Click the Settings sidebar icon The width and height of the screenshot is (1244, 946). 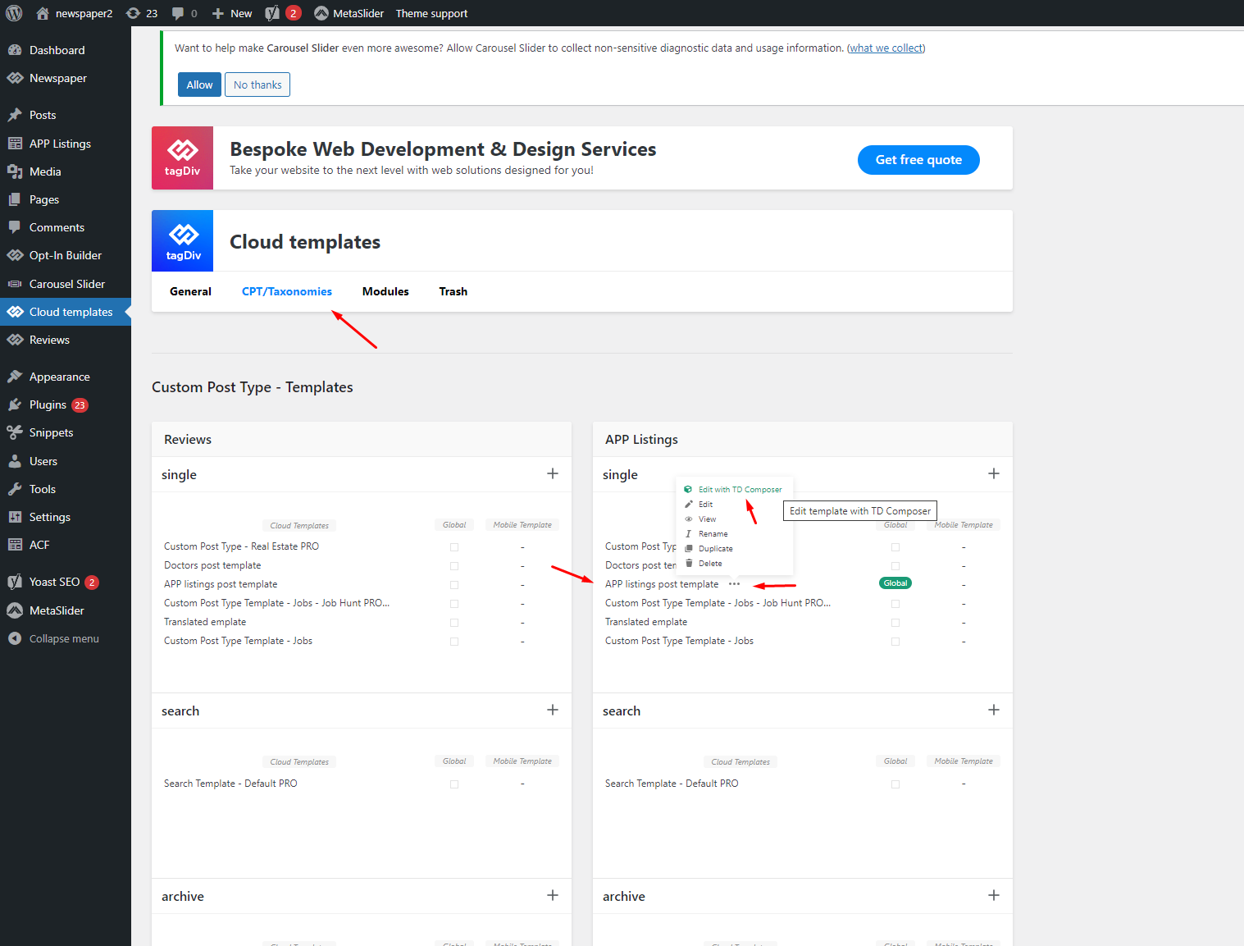tap(15, 517)
